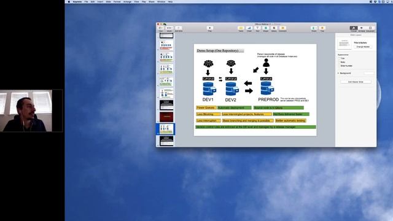Select the DEV1 database icon on slide
Screen dimensions: 393x221
pos(209,89)
